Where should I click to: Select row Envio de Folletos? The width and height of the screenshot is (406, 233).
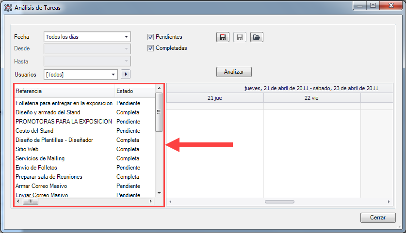pyautogui.click(x=85, y=168)
